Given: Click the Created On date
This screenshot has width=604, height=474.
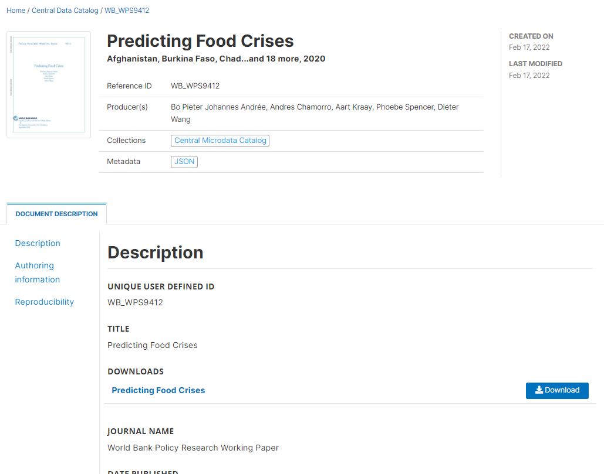Looking at the screenshot, I should [529, 47].
